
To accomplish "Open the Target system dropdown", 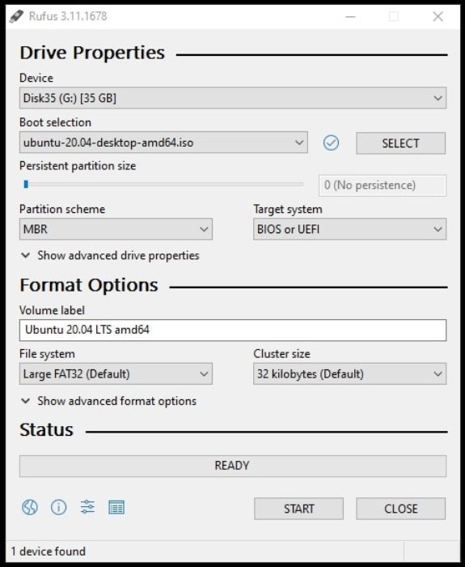I will point(349,229).
